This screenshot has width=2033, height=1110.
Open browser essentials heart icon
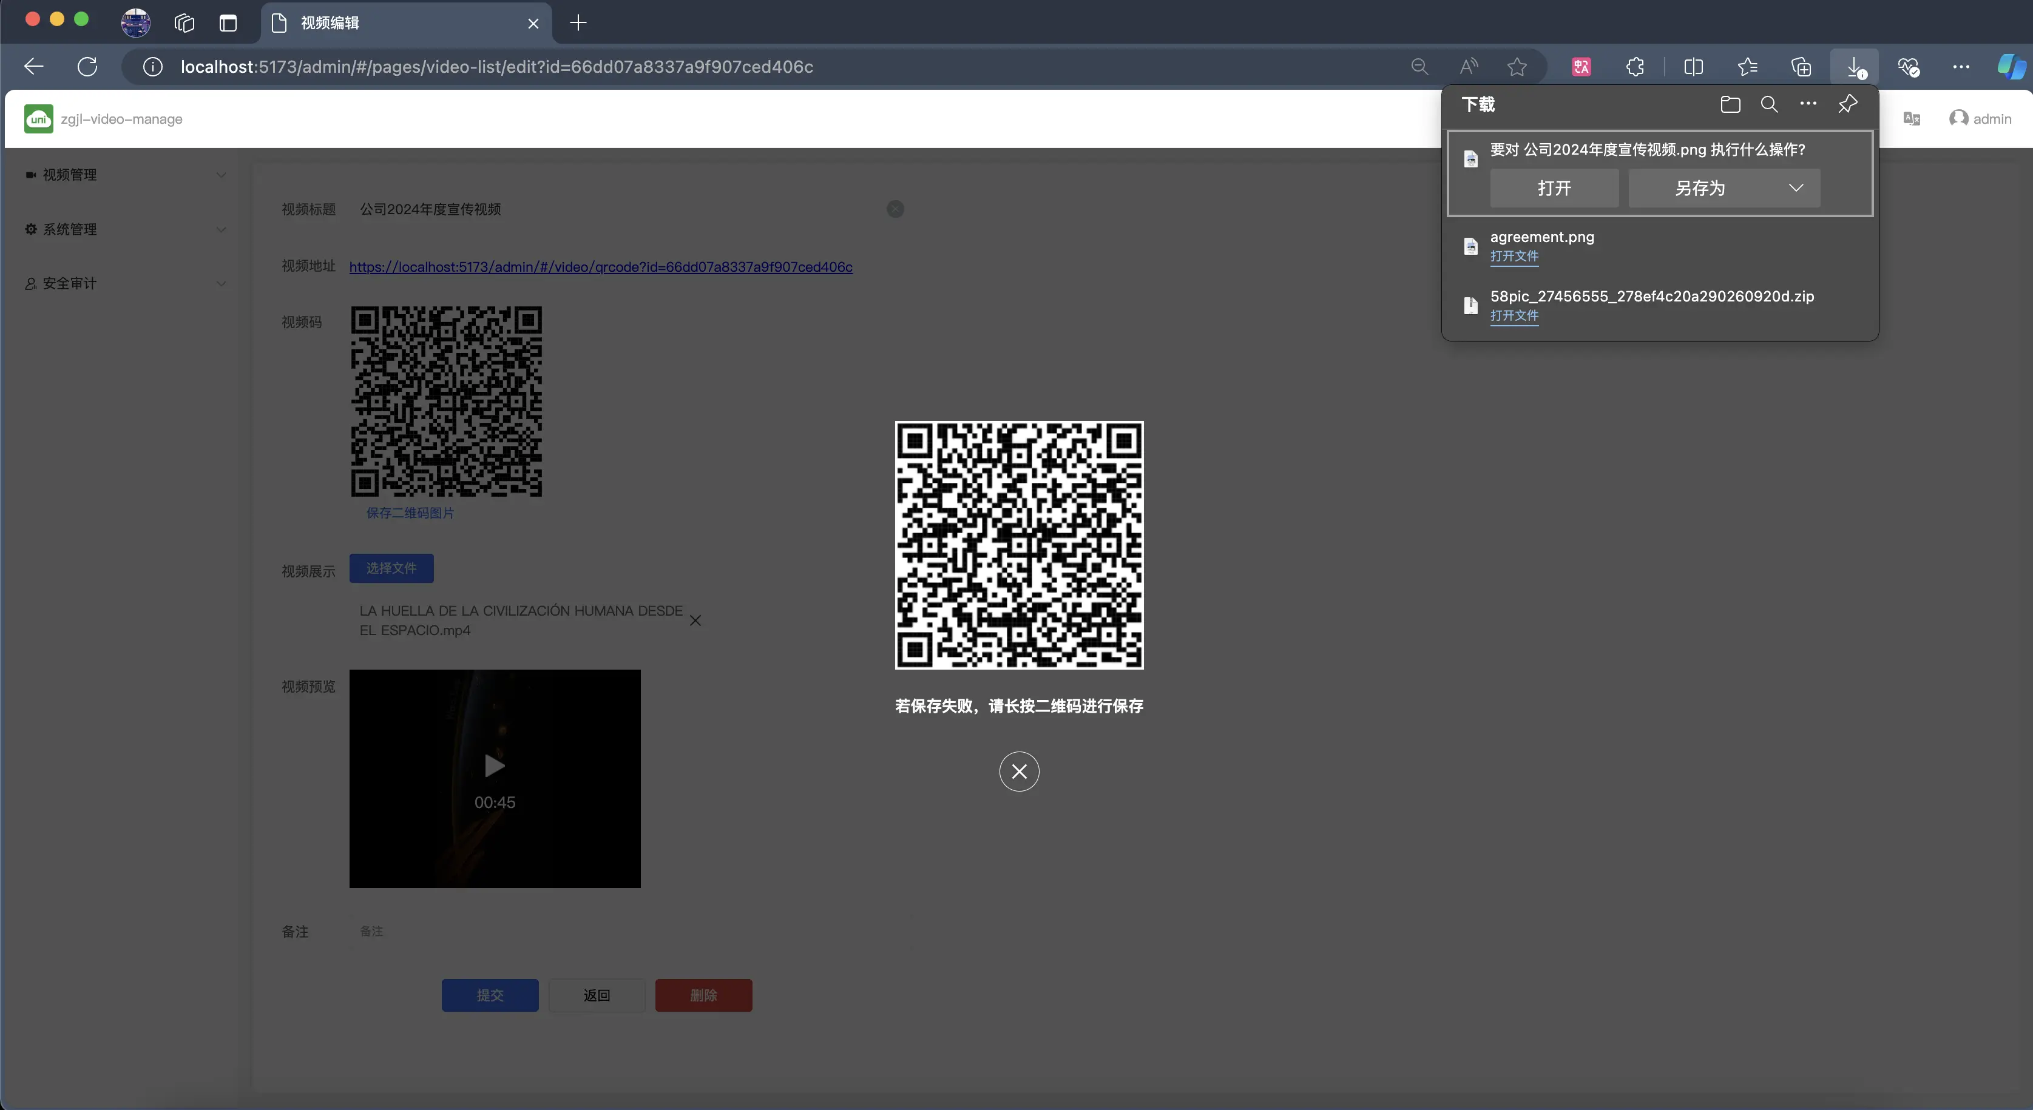(x=1909, y=67)
